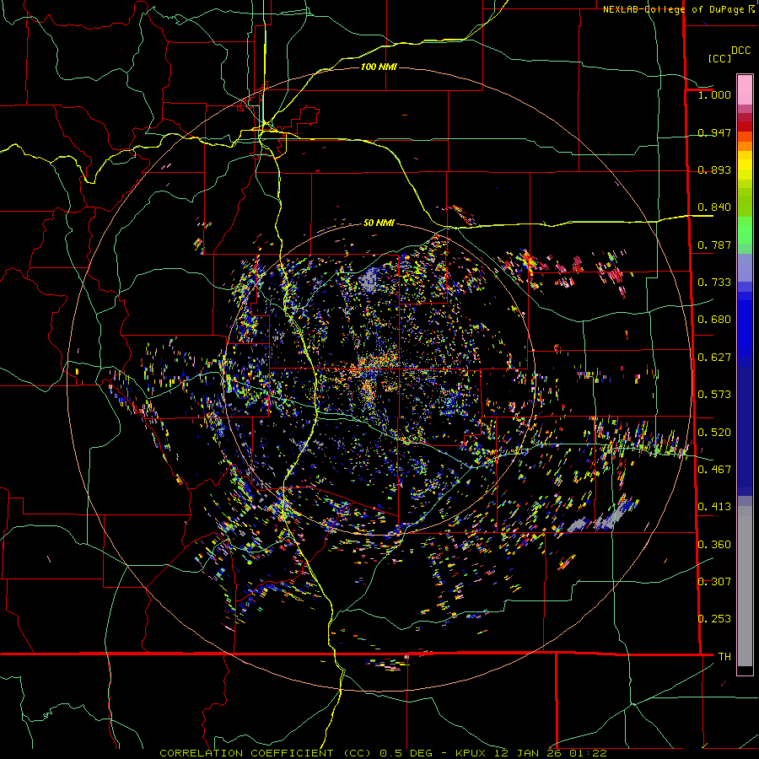Click the 0.840 scale value
This screenshot has width=759, height=759.
pyautogui.click(x=714, y=207)
